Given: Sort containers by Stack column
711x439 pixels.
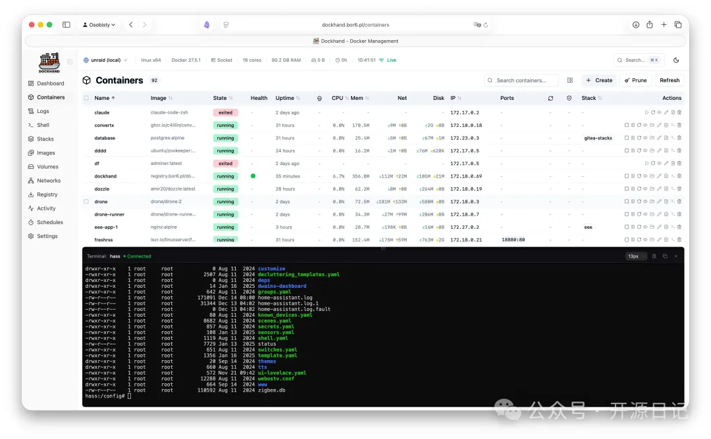Looking at the screenshot, I should 592,98.
